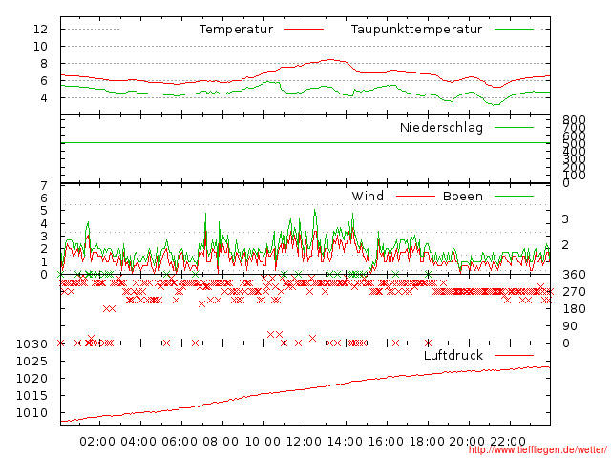Image resolution: width=611 pixels, height=458 pixels.
Task: Click the 06:00 time axis label
Action: [179, 442]
